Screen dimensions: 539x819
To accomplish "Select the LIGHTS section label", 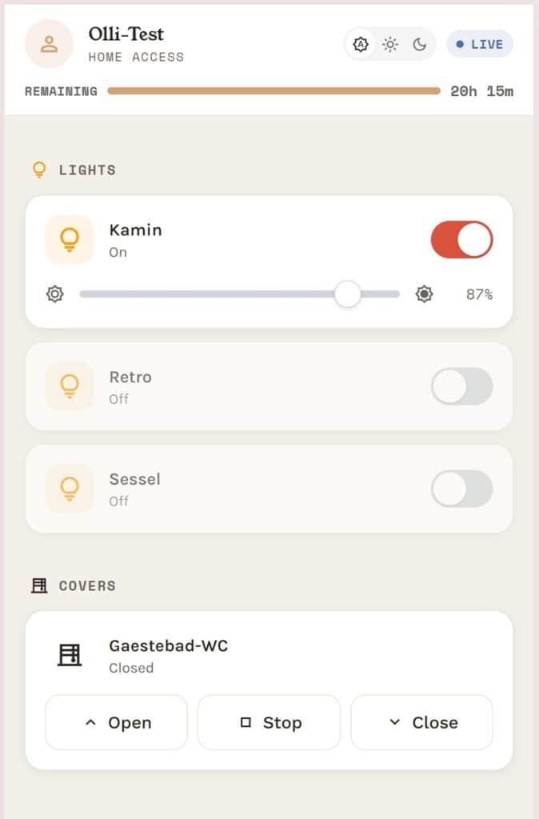I will click(x=88, y=170).
